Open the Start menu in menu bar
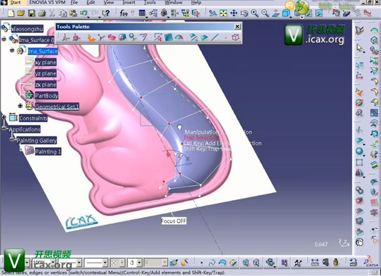The width and height of the screenshot is (381, 276). tap(15, 3)
